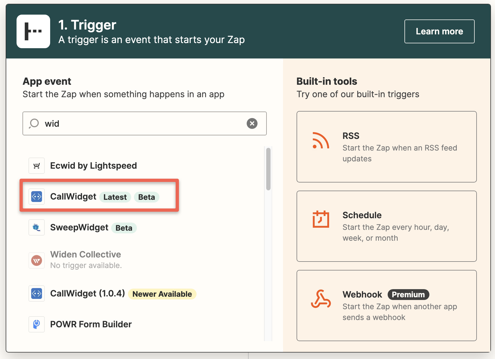This screenshot has height=359, width=495.
Task: Click 'No trigger available.' text
Action: (86, 265)
